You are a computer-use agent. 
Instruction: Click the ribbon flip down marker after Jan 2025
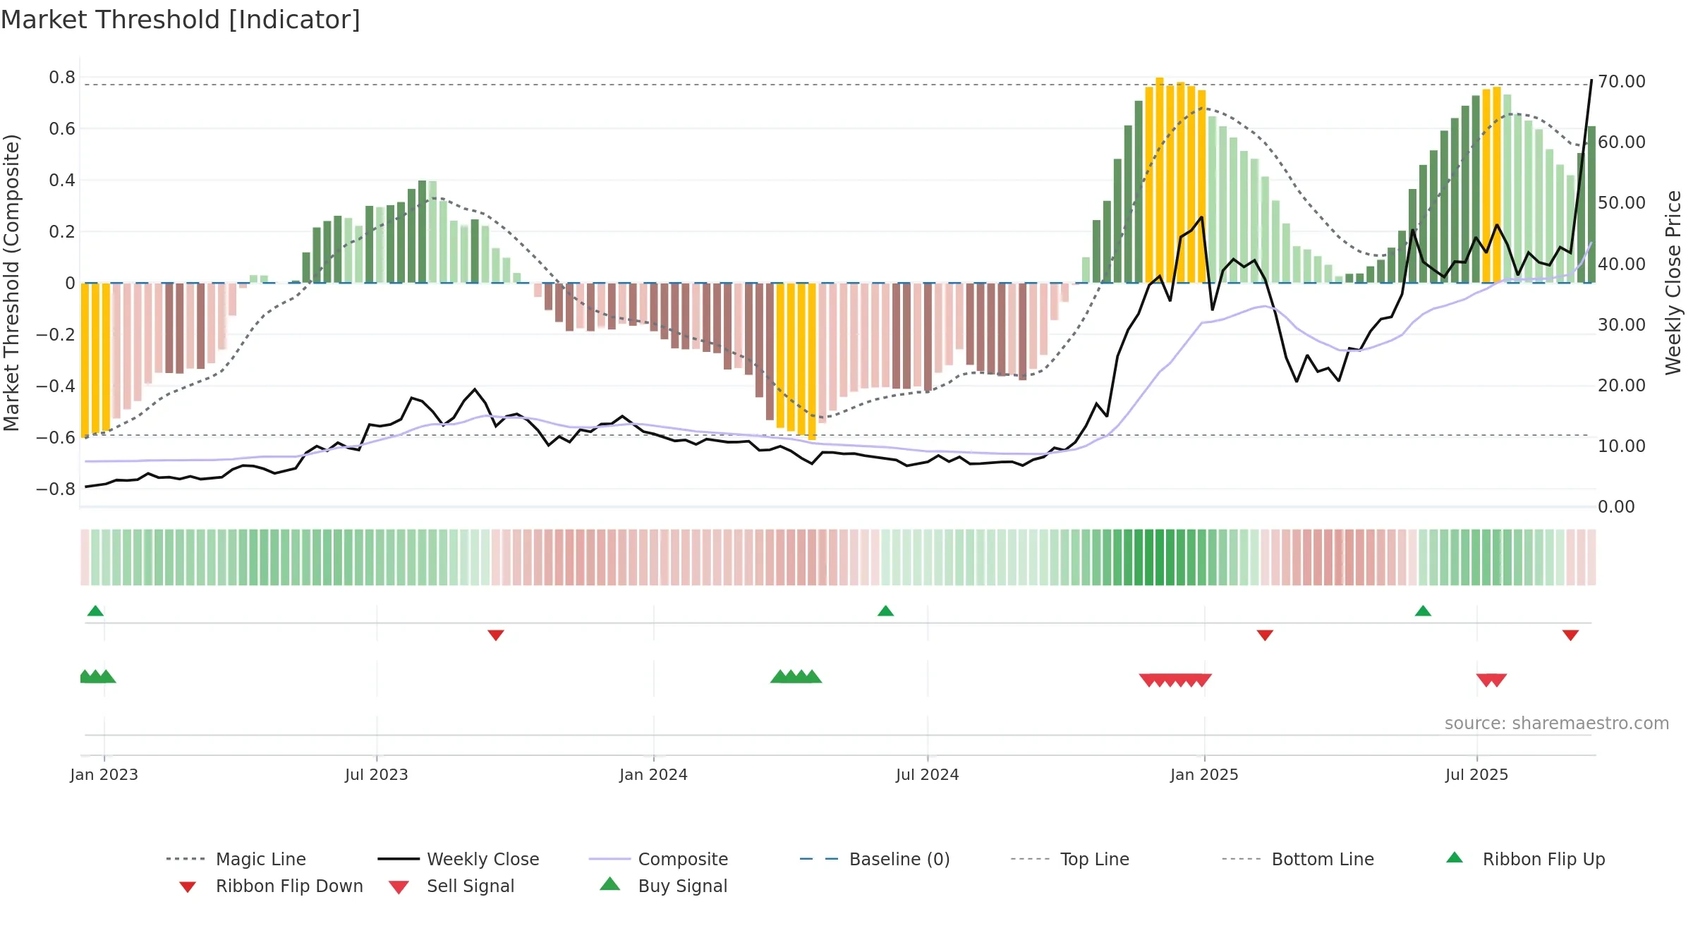[1265, 635]
